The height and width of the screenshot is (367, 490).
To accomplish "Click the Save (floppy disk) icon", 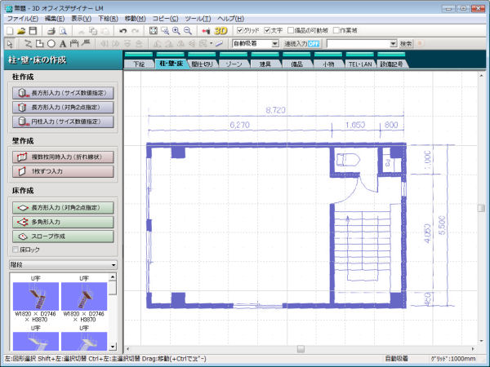I will (x=32, y=30).
